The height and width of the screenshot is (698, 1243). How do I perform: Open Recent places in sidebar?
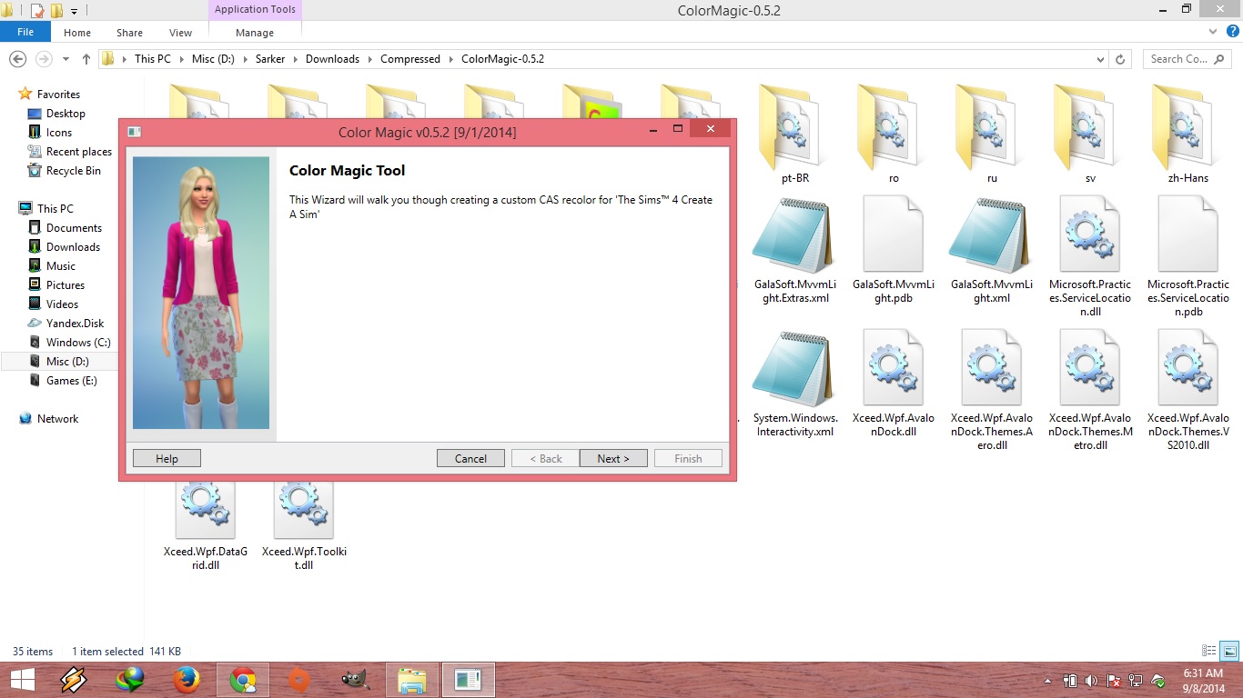[x=79, y=152]
